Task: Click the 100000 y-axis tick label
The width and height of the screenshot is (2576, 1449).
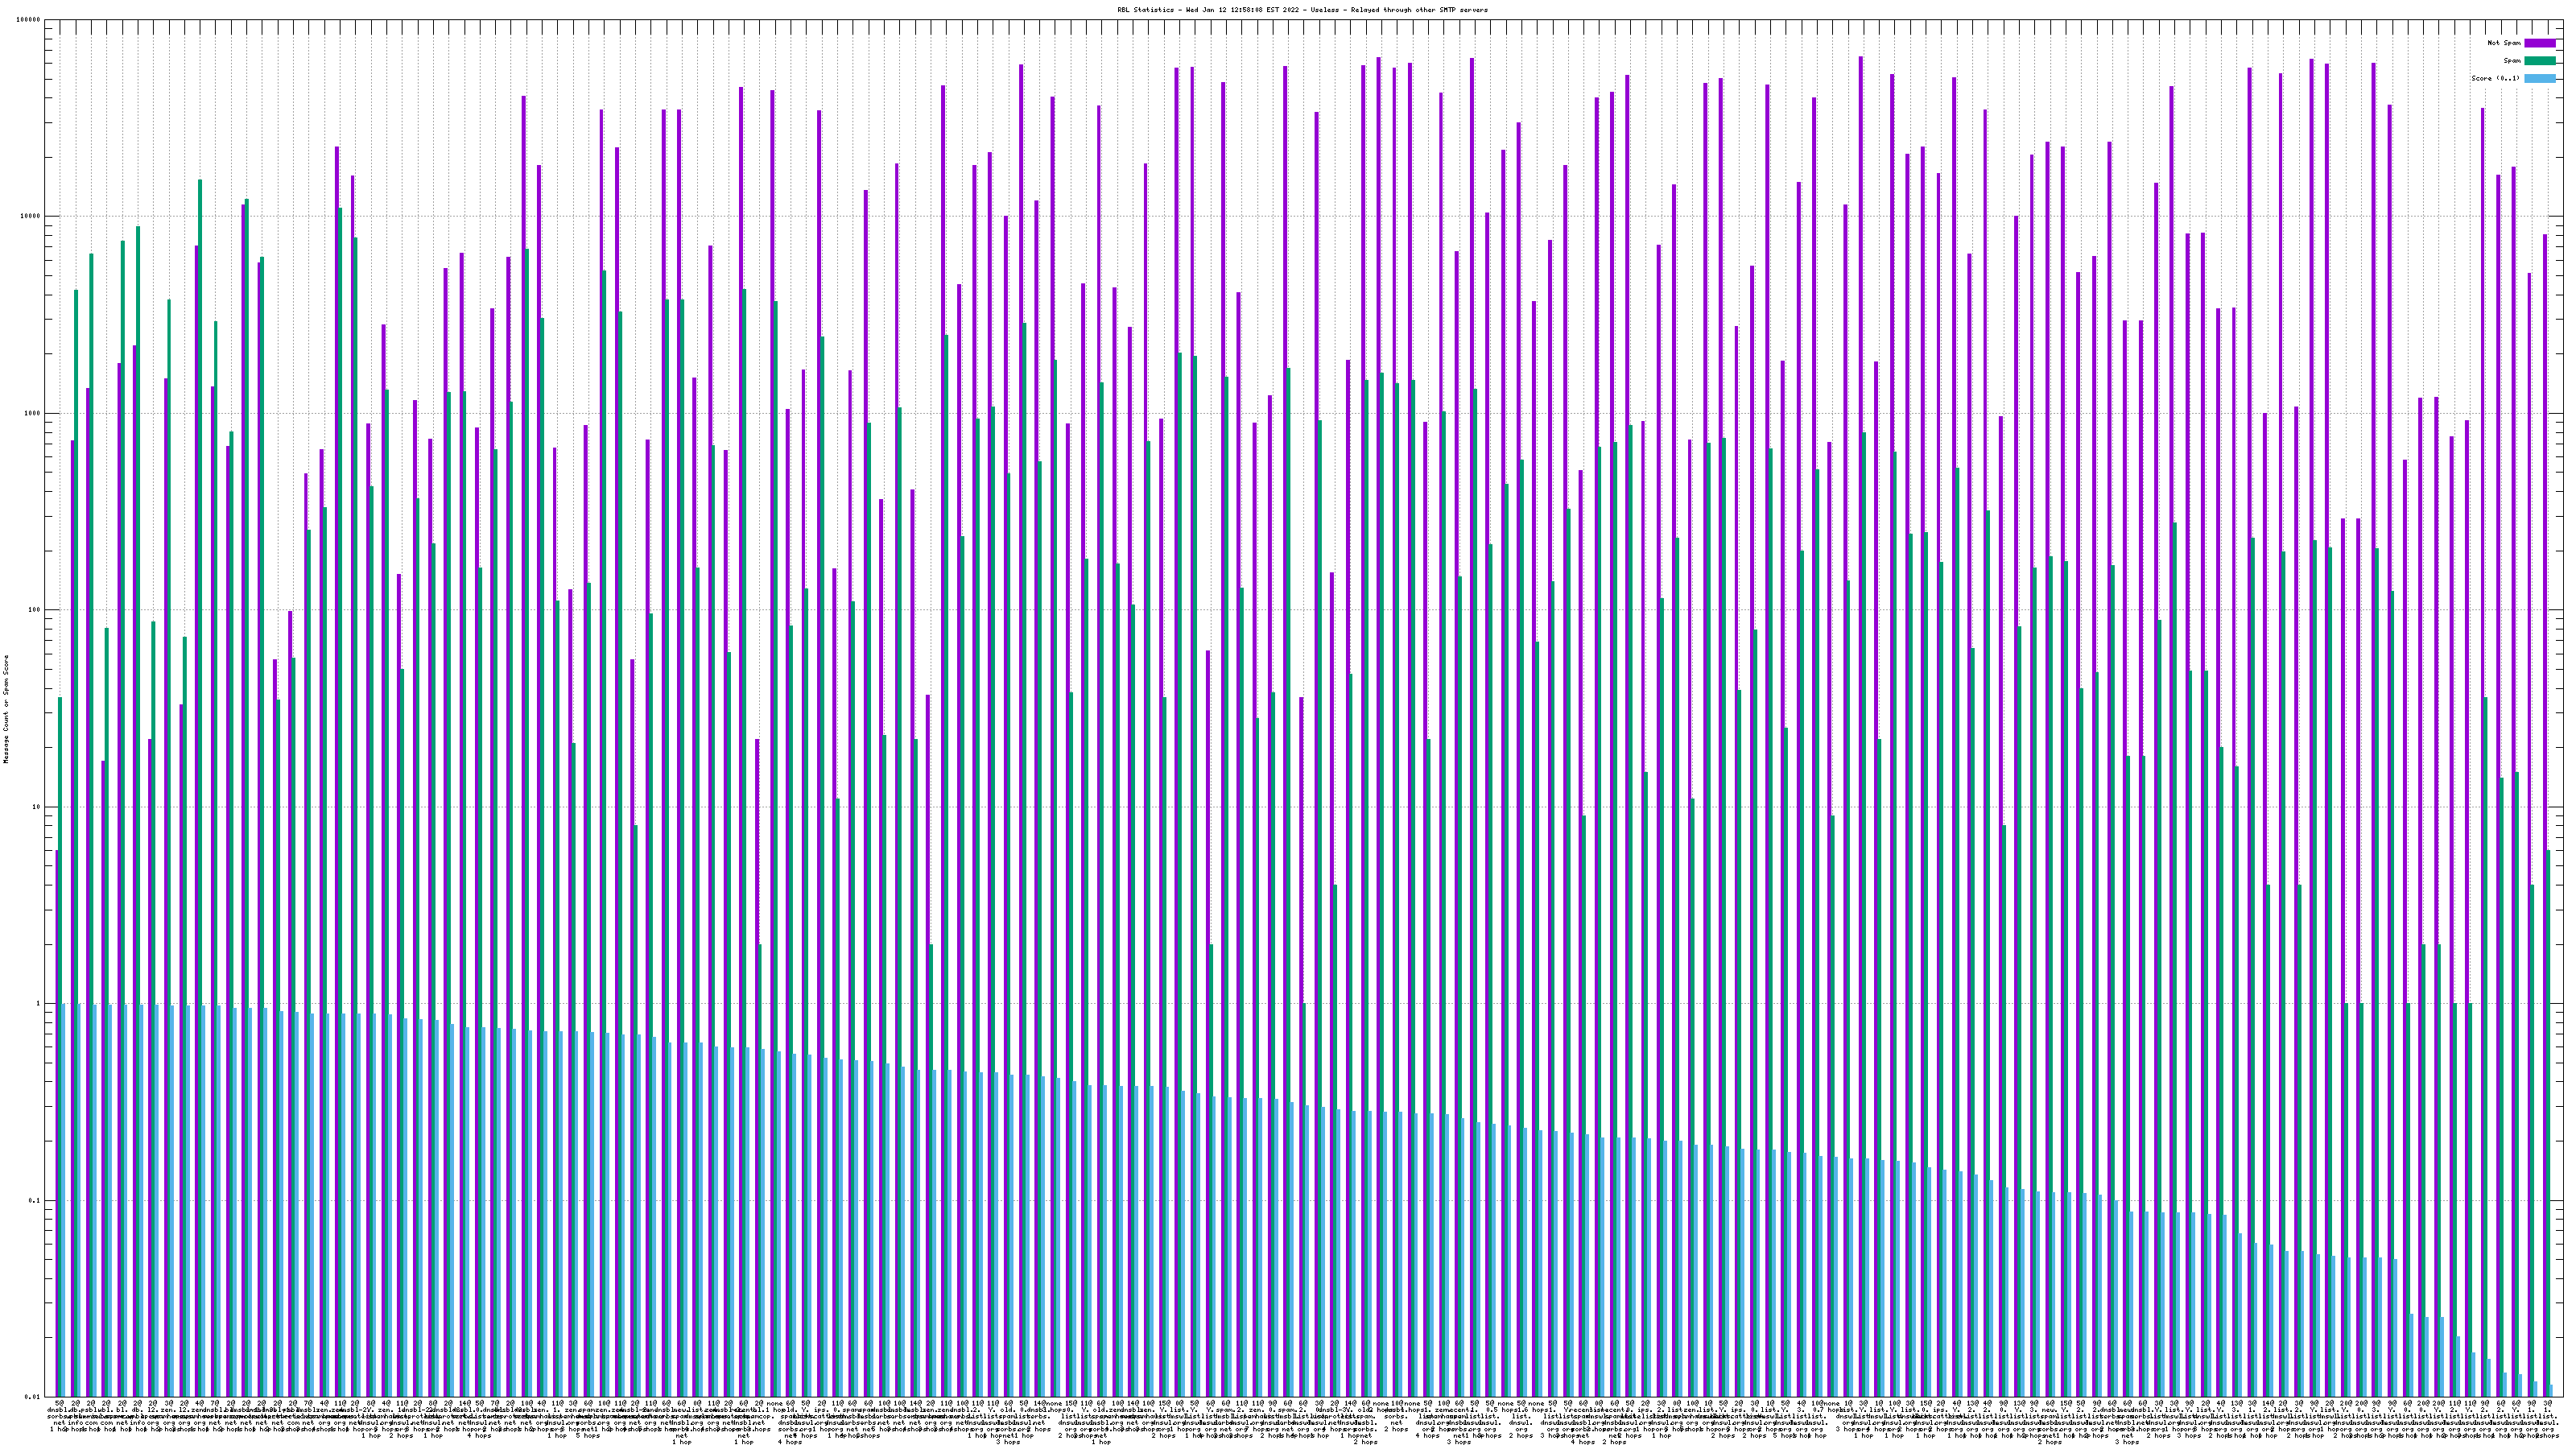Action: 29,20
